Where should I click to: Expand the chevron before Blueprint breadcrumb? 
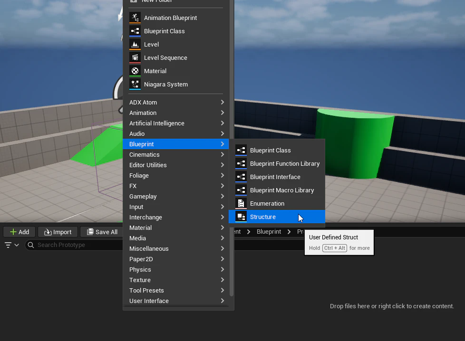click(249, 232)
